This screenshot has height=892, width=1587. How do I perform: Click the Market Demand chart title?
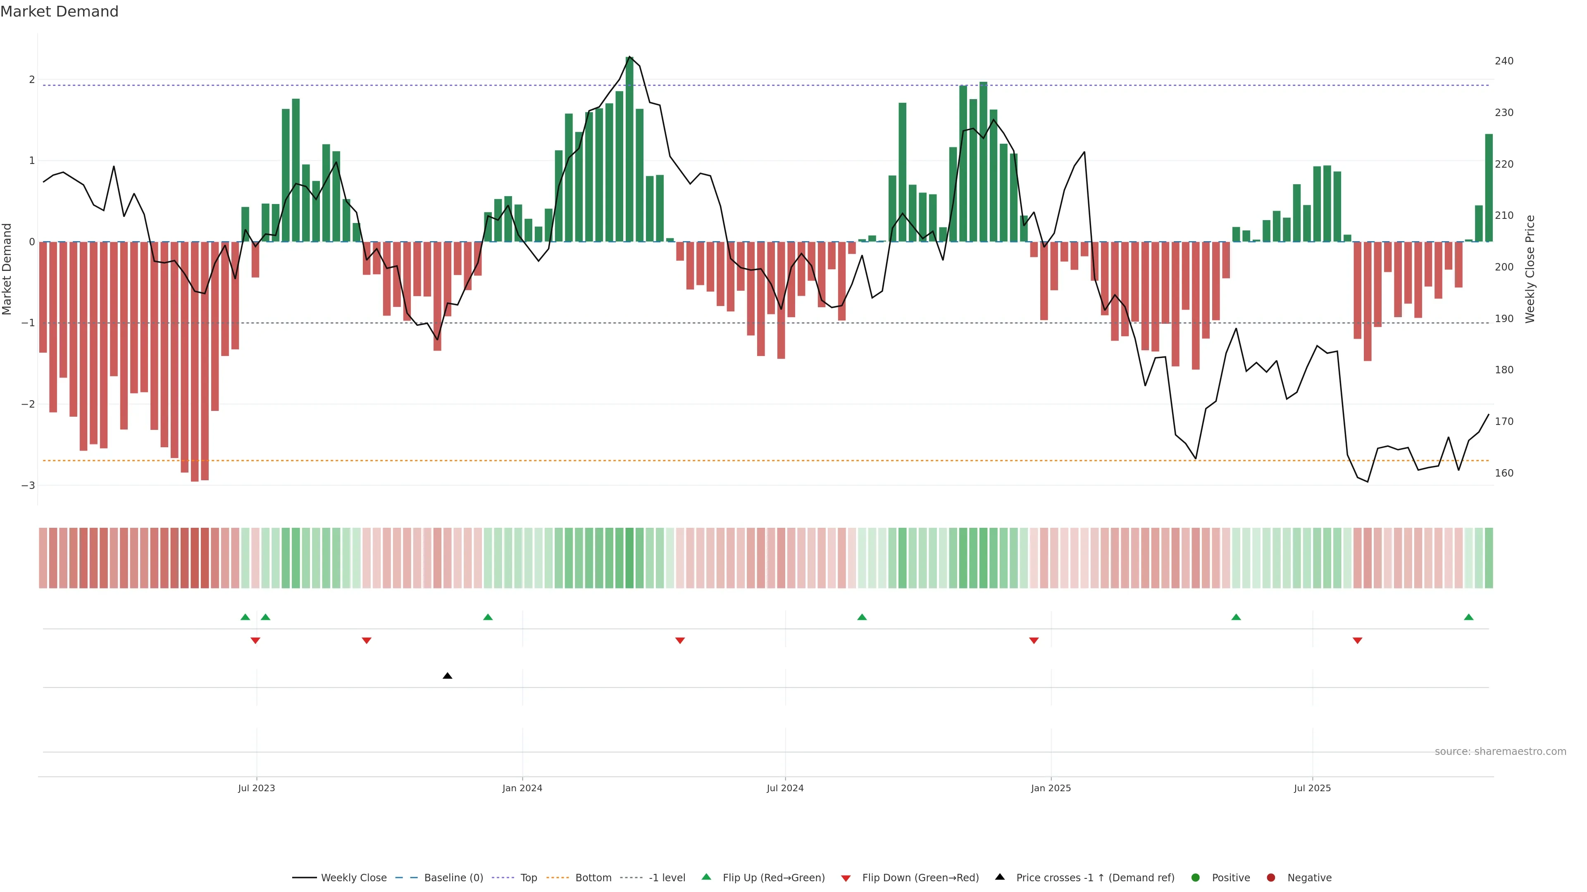(x=59, y=12)
